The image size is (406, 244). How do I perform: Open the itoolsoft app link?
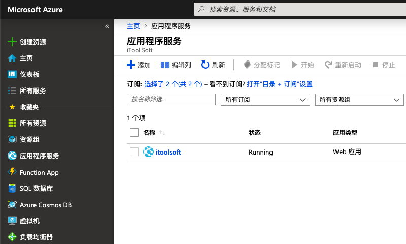coord(168,152)
